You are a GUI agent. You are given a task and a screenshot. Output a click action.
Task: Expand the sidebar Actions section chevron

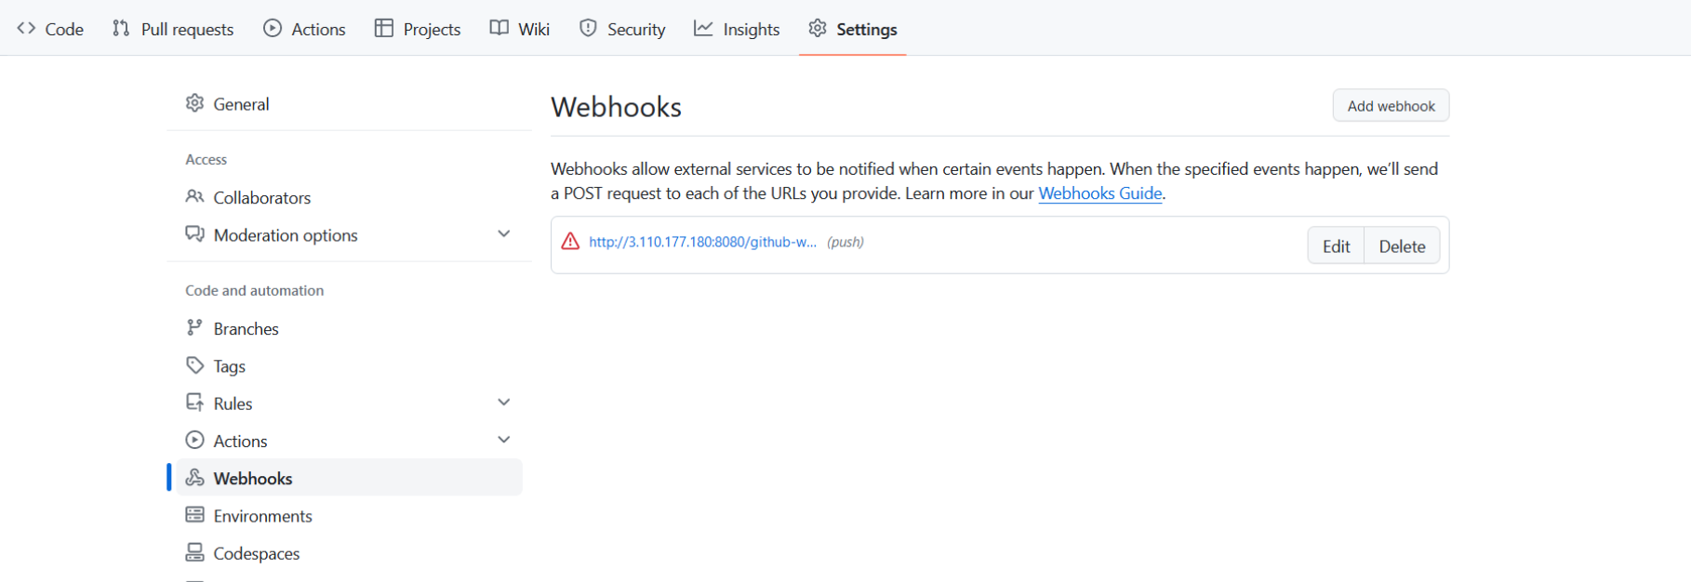point(503,440)
